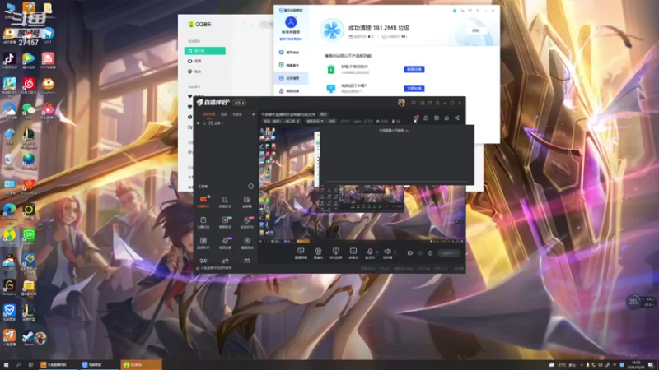The image size is (659, 370).
Task: Open the hamburger menu in the live companion title bar
Action: (x=437, y=103)
